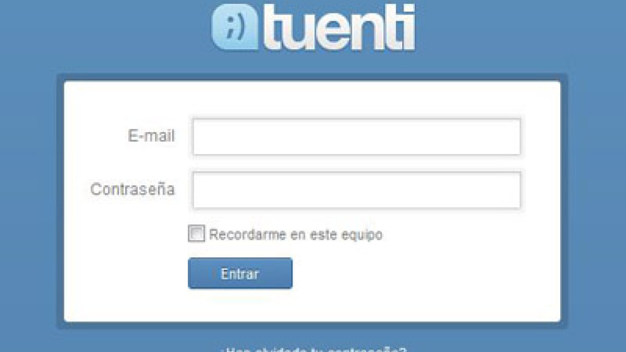Image resolution: width=626 pixels, height=352 pixels.
Task: Focus the E-mail input field
Action: pyautogui.click(x=357, y=137)
